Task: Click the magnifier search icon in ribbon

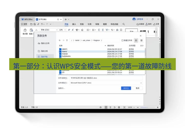Action: pyautogui.click(x=123, y=24)
